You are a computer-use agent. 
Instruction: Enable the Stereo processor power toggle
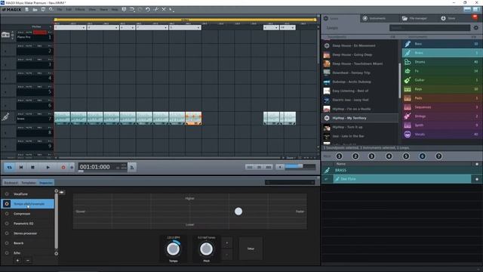point(7,233)
